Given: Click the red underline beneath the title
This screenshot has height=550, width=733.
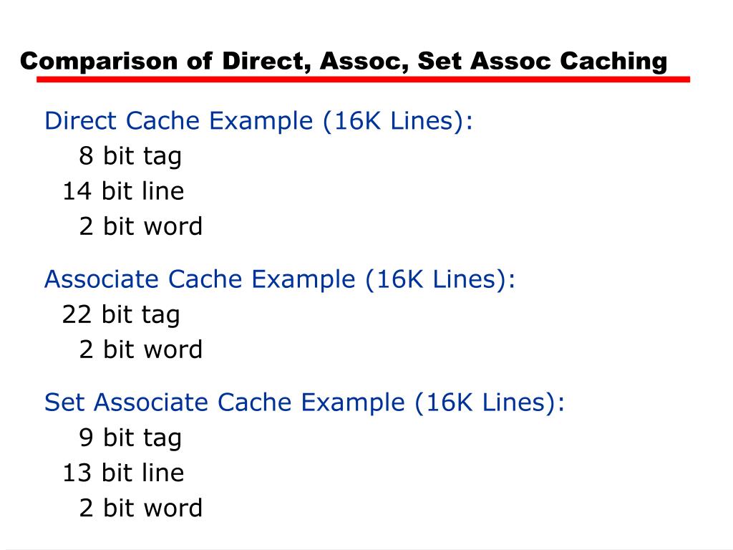Looking at the screenshot, I should [363, 79].
